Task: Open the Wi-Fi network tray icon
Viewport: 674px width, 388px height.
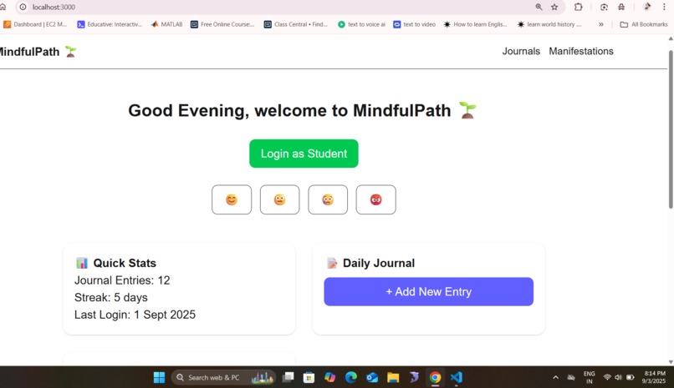Action: coord(607,377)
